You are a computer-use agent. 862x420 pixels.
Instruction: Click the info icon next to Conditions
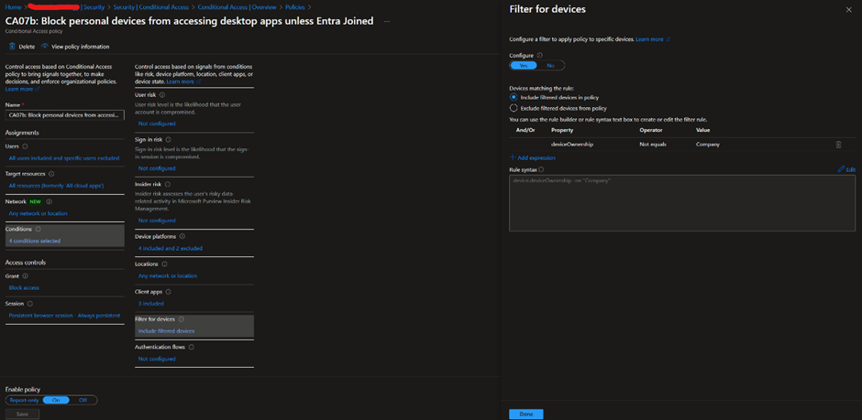pyautogui.click(x=38, y=229)
